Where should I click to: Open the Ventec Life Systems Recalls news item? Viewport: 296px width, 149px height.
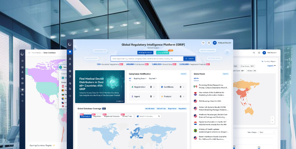point(212,108)
